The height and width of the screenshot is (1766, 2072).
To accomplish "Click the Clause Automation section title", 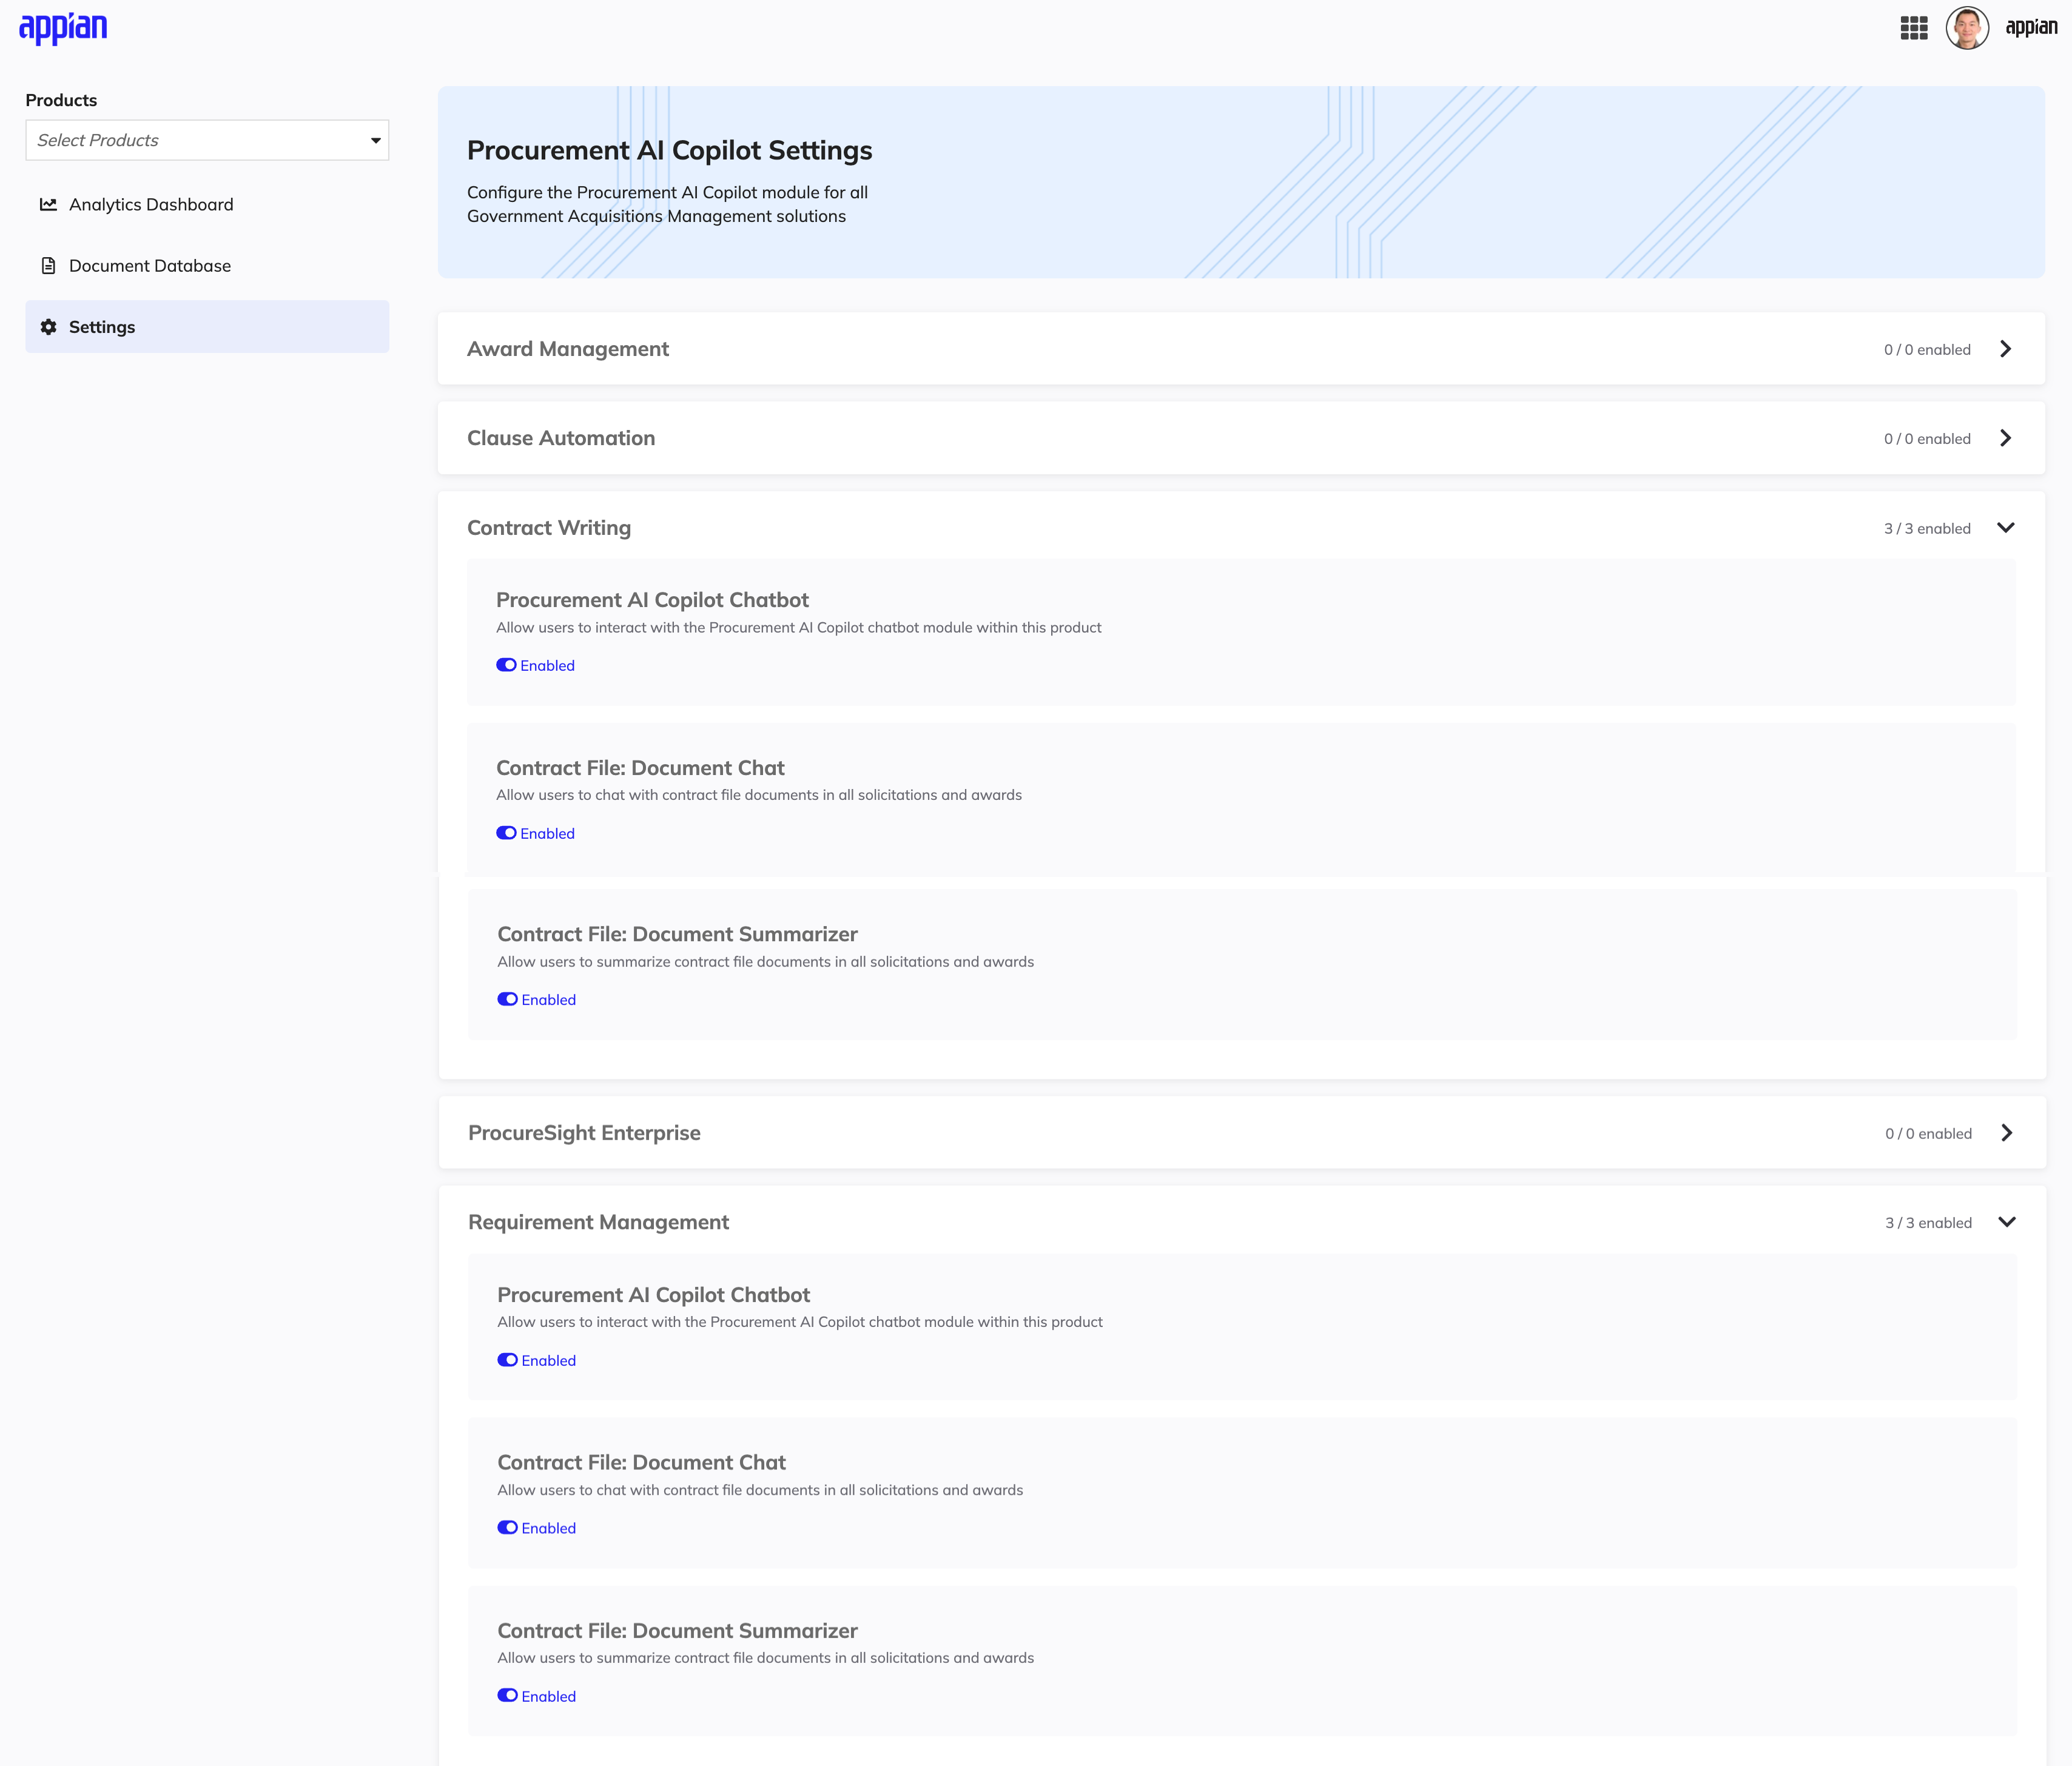I will (561, 438).
